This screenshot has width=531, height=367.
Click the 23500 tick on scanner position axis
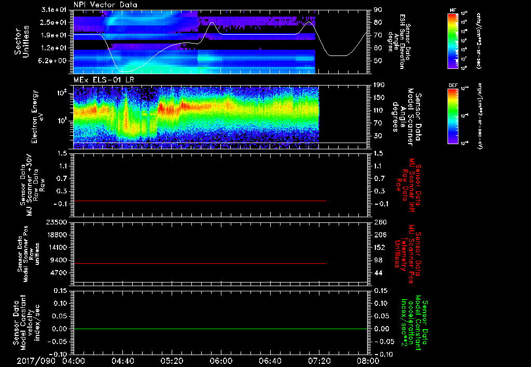pos(57,222)
